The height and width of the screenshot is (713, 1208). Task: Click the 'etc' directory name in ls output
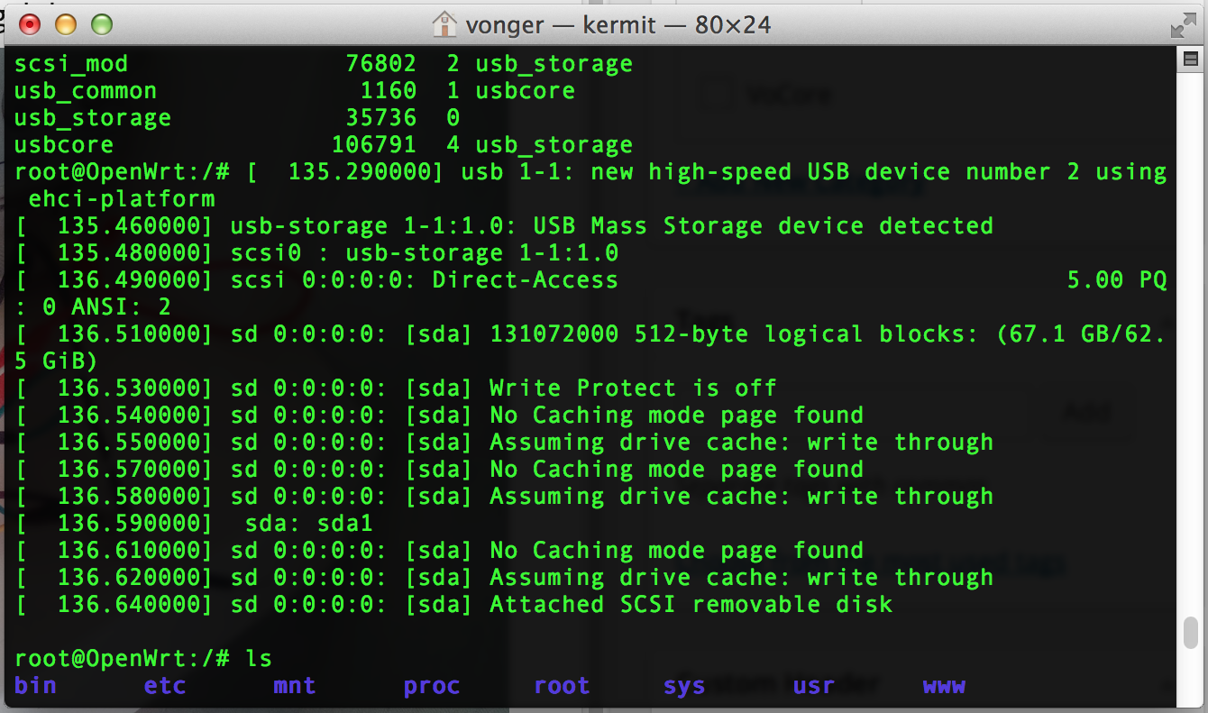coord(165,685)
